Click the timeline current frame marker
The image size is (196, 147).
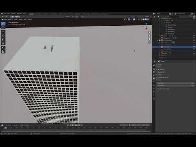(5, 128)
